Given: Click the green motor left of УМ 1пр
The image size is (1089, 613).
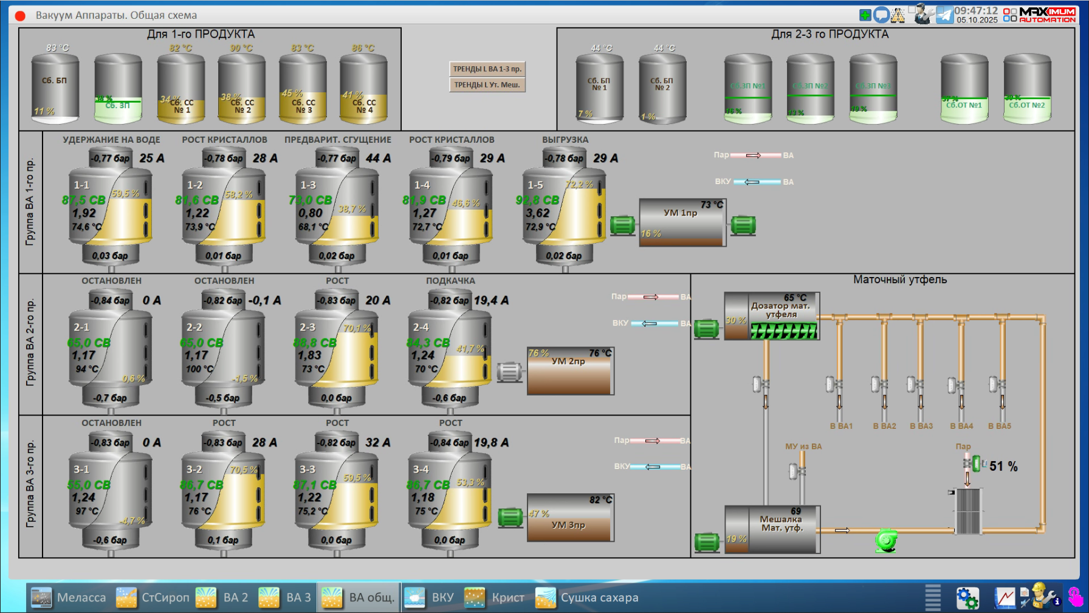Looking at the screenshot, I should pos(622,225).
